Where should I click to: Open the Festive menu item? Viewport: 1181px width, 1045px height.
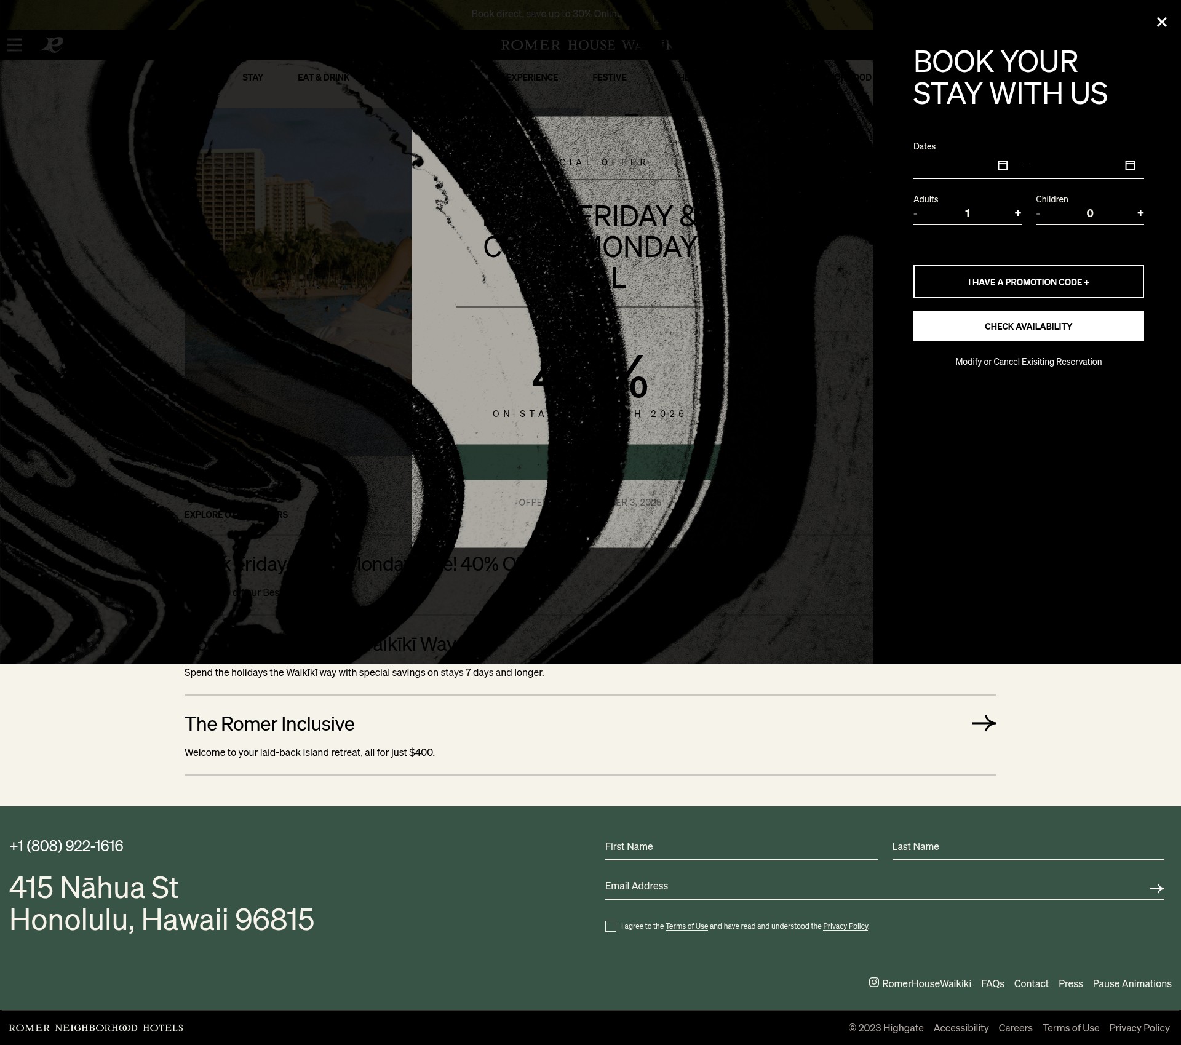pyautogui.click(x=610, y=77)
